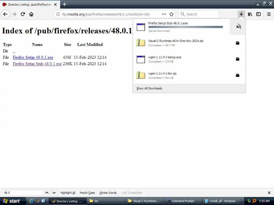Click the Firefox Setup Stub file icon in downloads
274x205 pixels.
tap(141, 27)
